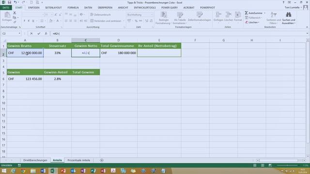The image size is (310, 174).
Task: Click the Windows Start button
Action: pyautogui.click(x=4, y=171)
